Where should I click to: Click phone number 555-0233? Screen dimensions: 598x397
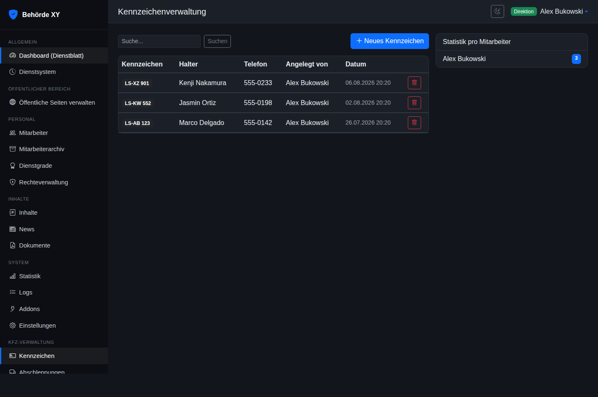point(258,83)
